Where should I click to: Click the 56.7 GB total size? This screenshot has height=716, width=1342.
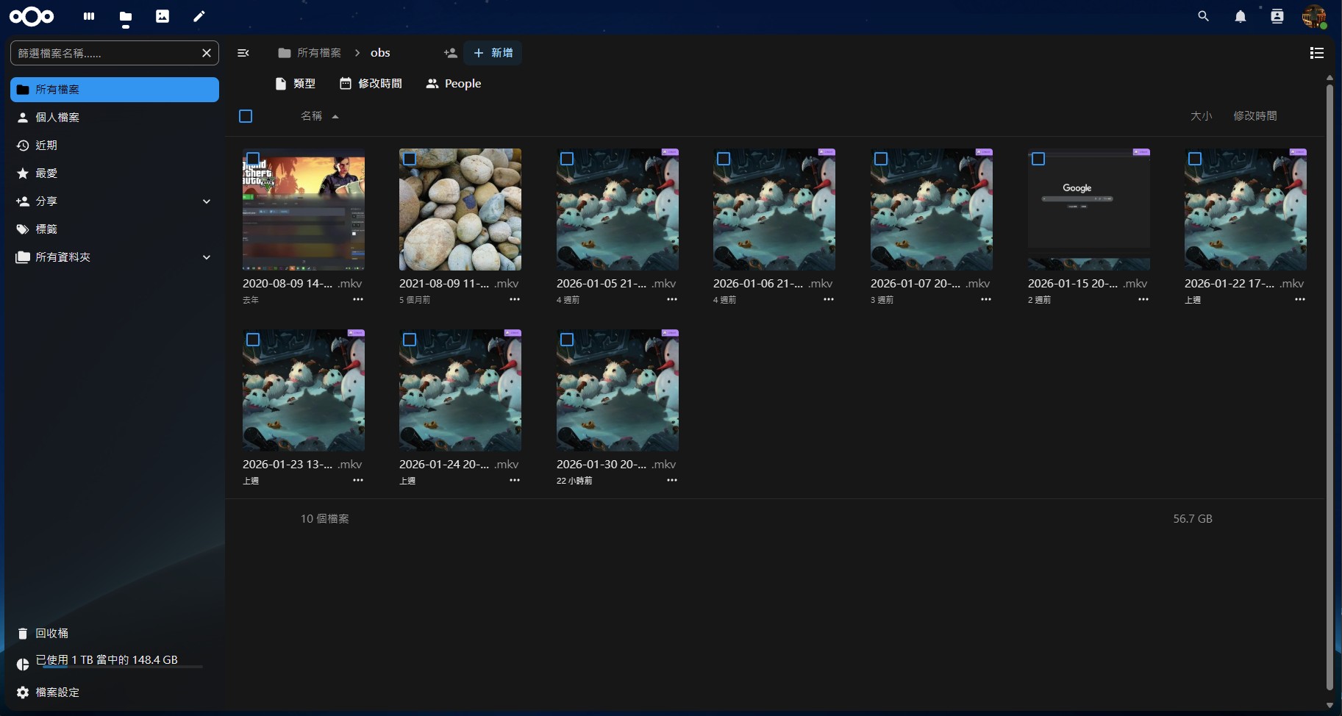(1193, 519)
